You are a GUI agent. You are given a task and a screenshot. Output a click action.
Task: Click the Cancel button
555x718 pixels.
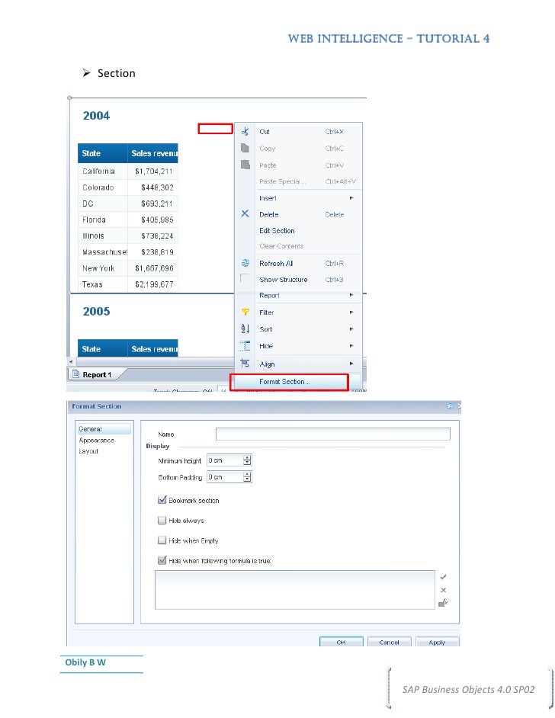390,642
